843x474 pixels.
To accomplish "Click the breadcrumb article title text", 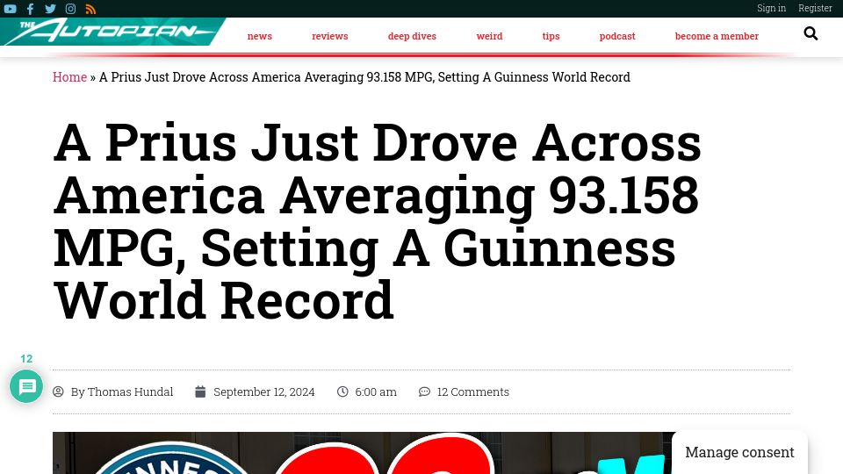I will click(x=364, y=77).
